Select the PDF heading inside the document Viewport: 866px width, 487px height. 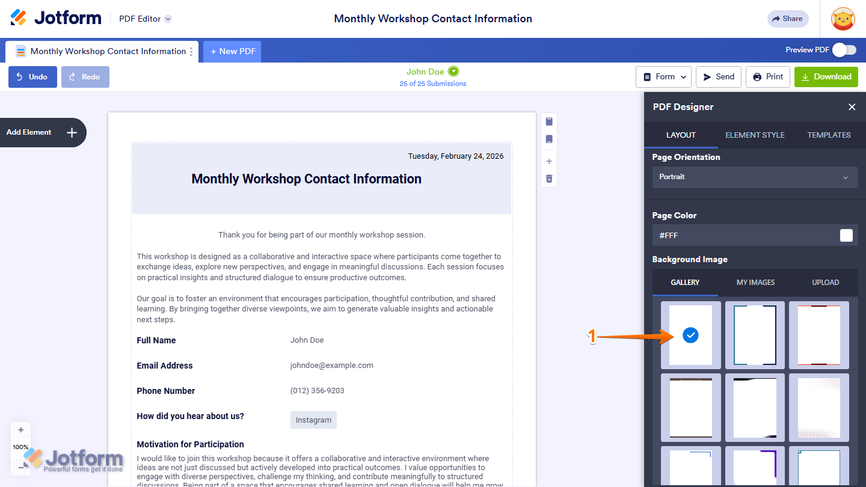306,179
